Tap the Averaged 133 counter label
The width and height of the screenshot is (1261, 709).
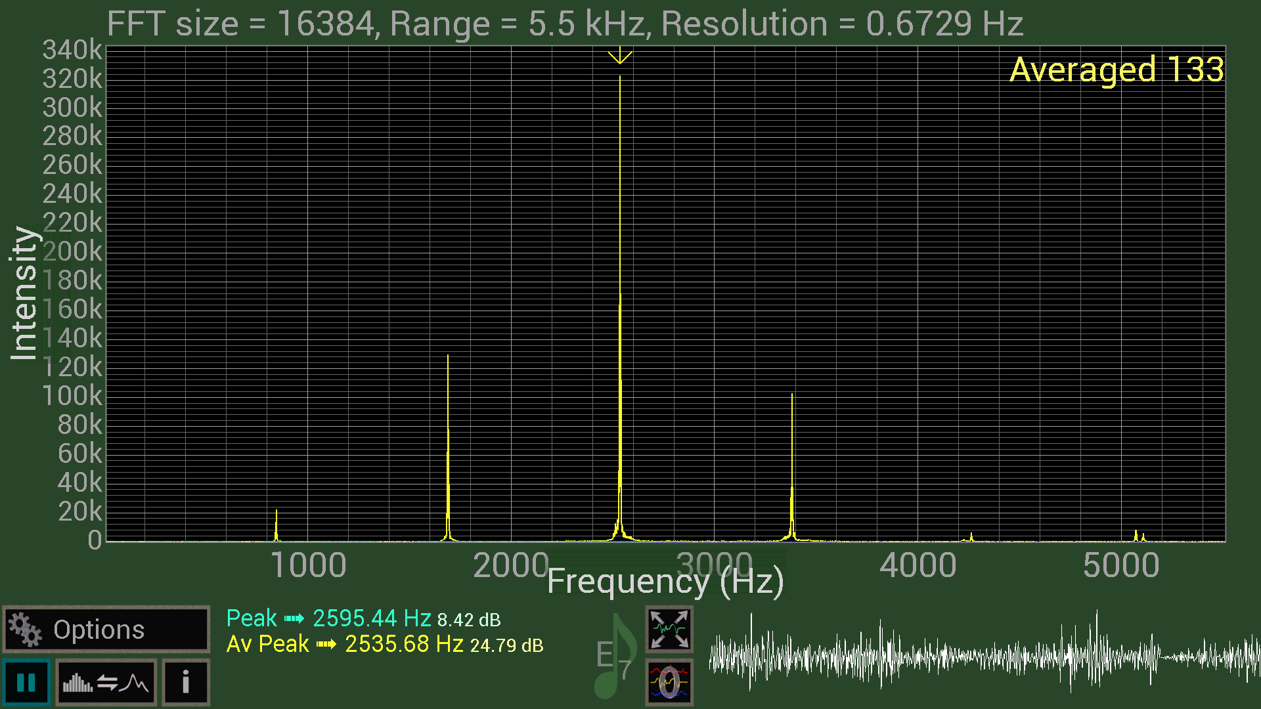(x=1116, y=70)
